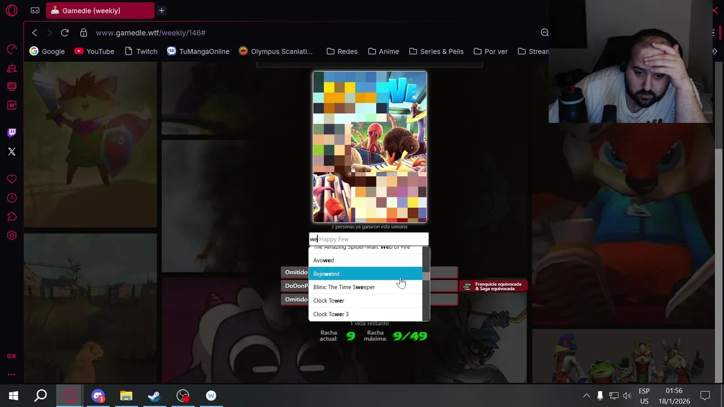Open settings gear in sidebar

11,235
